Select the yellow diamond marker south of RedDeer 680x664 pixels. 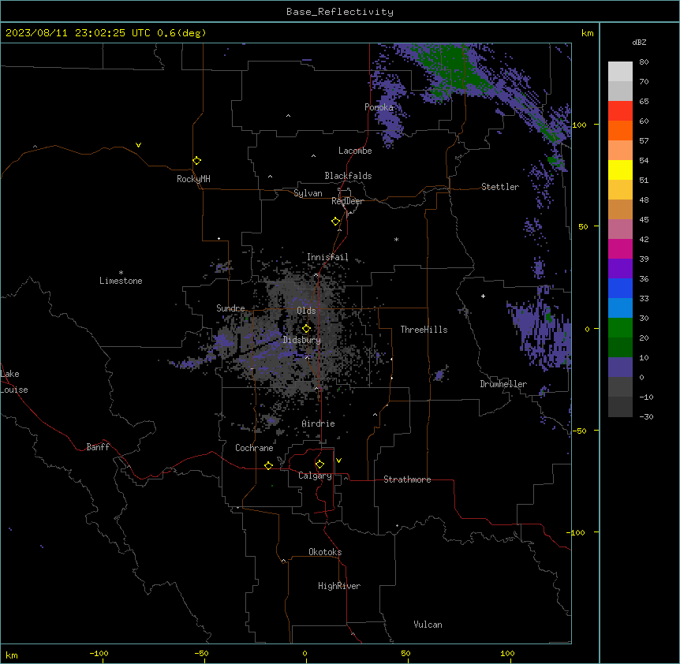tap(336, 222)
